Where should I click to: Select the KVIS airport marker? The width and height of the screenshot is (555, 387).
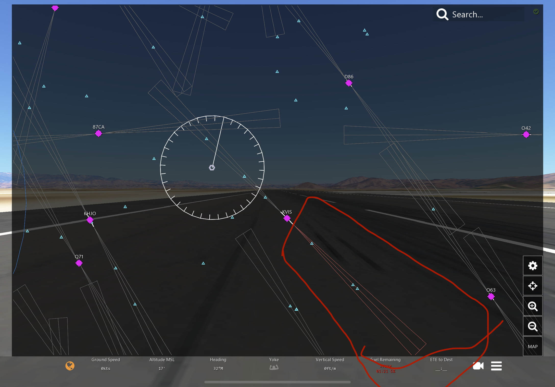[287, 218]
